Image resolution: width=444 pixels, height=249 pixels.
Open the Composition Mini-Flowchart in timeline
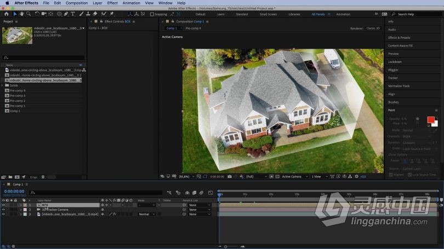(169, 193)
